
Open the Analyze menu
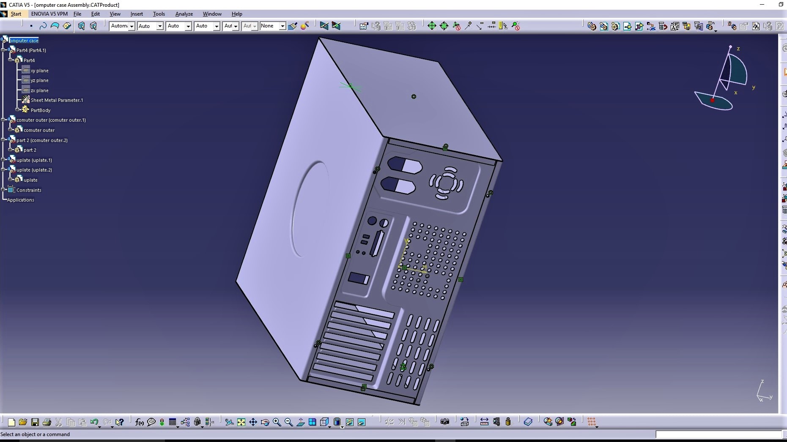pyautogui.click(x=184, y=14)
